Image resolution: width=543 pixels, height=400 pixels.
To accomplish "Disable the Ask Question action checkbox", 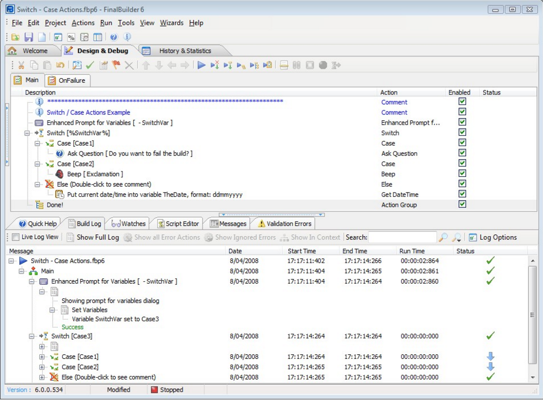I will point(462,153).
